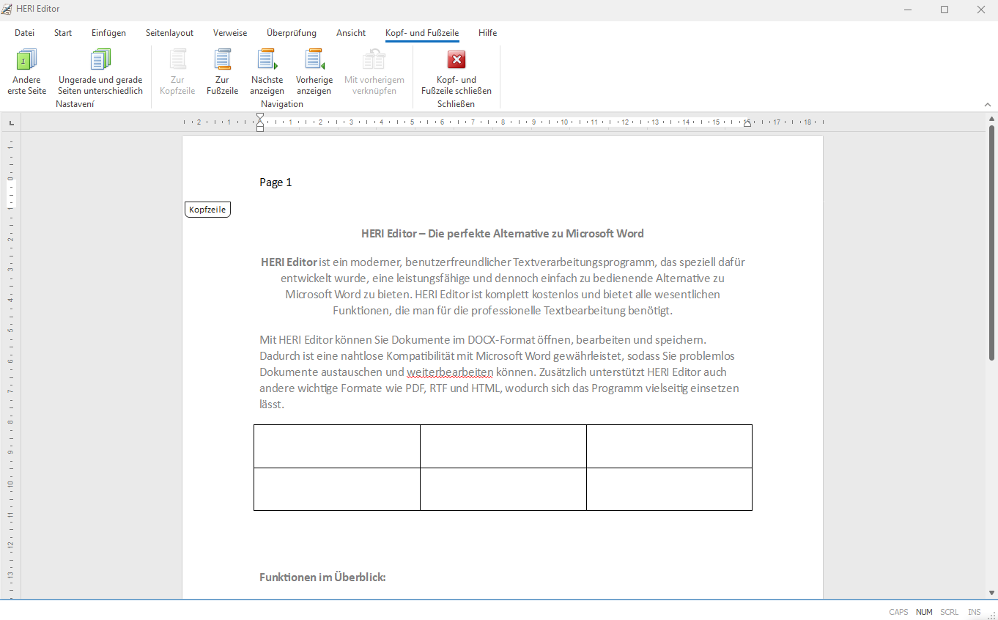The image size is (998, 620).
Task: Click the disabled Zur Kopfzeile icon
Action: click(177, 59)
